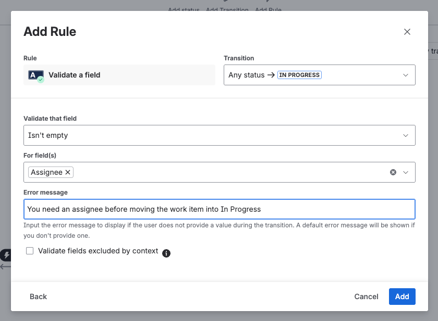Viewport: 438px width, 321px height.
Task: Select Add status in the top toolbar
Action: [184, 9]
